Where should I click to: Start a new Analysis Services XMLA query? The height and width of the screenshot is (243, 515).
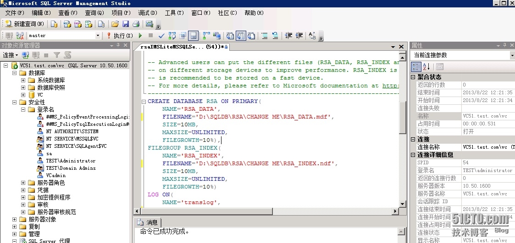pos(89,24)
